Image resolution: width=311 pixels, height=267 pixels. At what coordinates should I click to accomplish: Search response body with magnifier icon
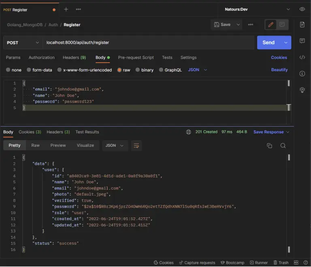tap(283, 146)
